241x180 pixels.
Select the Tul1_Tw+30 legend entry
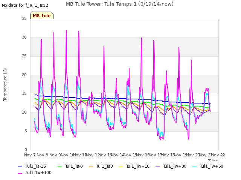click(x=171, y=166)
